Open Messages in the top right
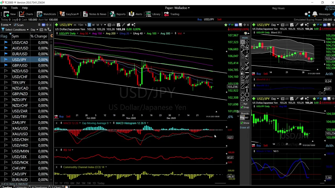The image size is (335, 188). pos(321,14)
